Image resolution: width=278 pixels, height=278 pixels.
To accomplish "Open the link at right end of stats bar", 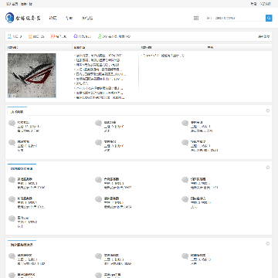I will click(x=264, y=36).
